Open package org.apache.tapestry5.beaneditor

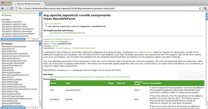17,31
